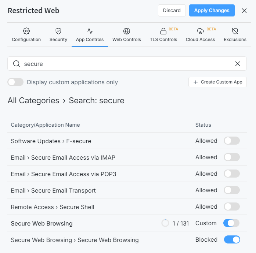Toggle Secure Web Browsing category Custom switch

click(x=231, y=223)
